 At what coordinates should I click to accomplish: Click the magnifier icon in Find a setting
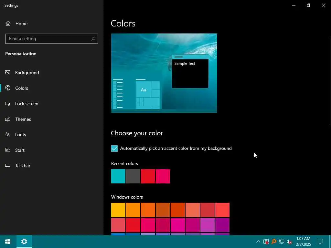pyautogui.click(x=93, y=39)
